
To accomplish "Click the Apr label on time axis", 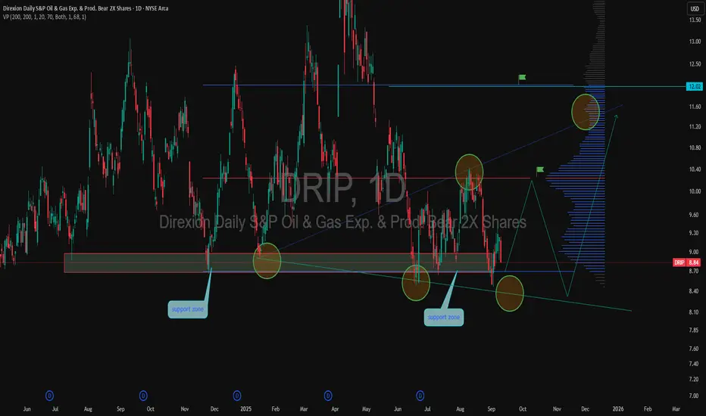I will [x=335, y=408].
